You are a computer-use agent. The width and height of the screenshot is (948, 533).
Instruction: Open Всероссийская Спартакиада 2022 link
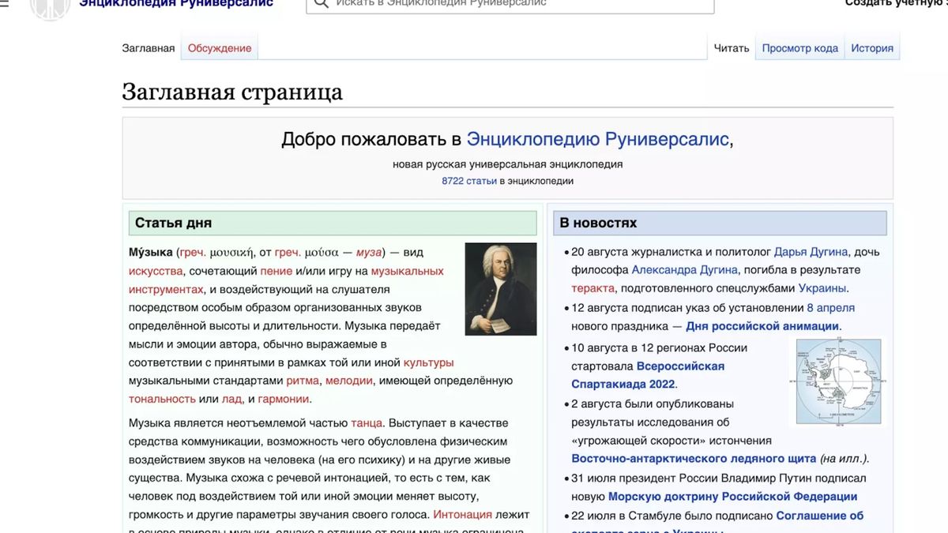(x=648, y=375)
